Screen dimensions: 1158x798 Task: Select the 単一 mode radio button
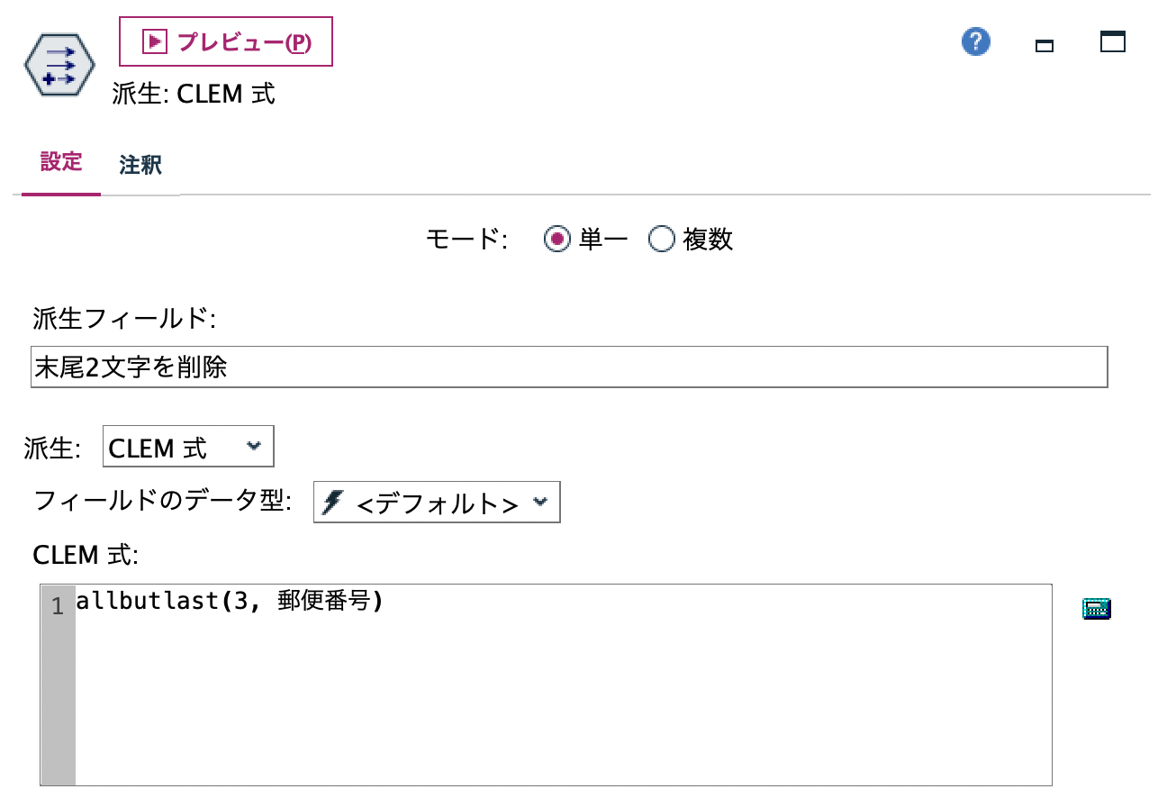(x=556, y=240)
